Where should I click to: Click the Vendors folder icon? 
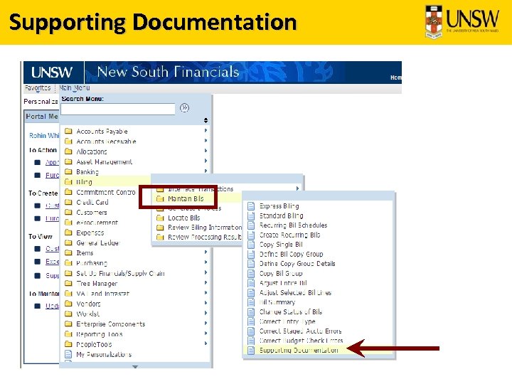tap(68, 304)
